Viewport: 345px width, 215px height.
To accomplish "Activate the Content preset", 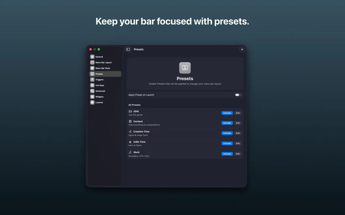I will [x=227, y=123].
